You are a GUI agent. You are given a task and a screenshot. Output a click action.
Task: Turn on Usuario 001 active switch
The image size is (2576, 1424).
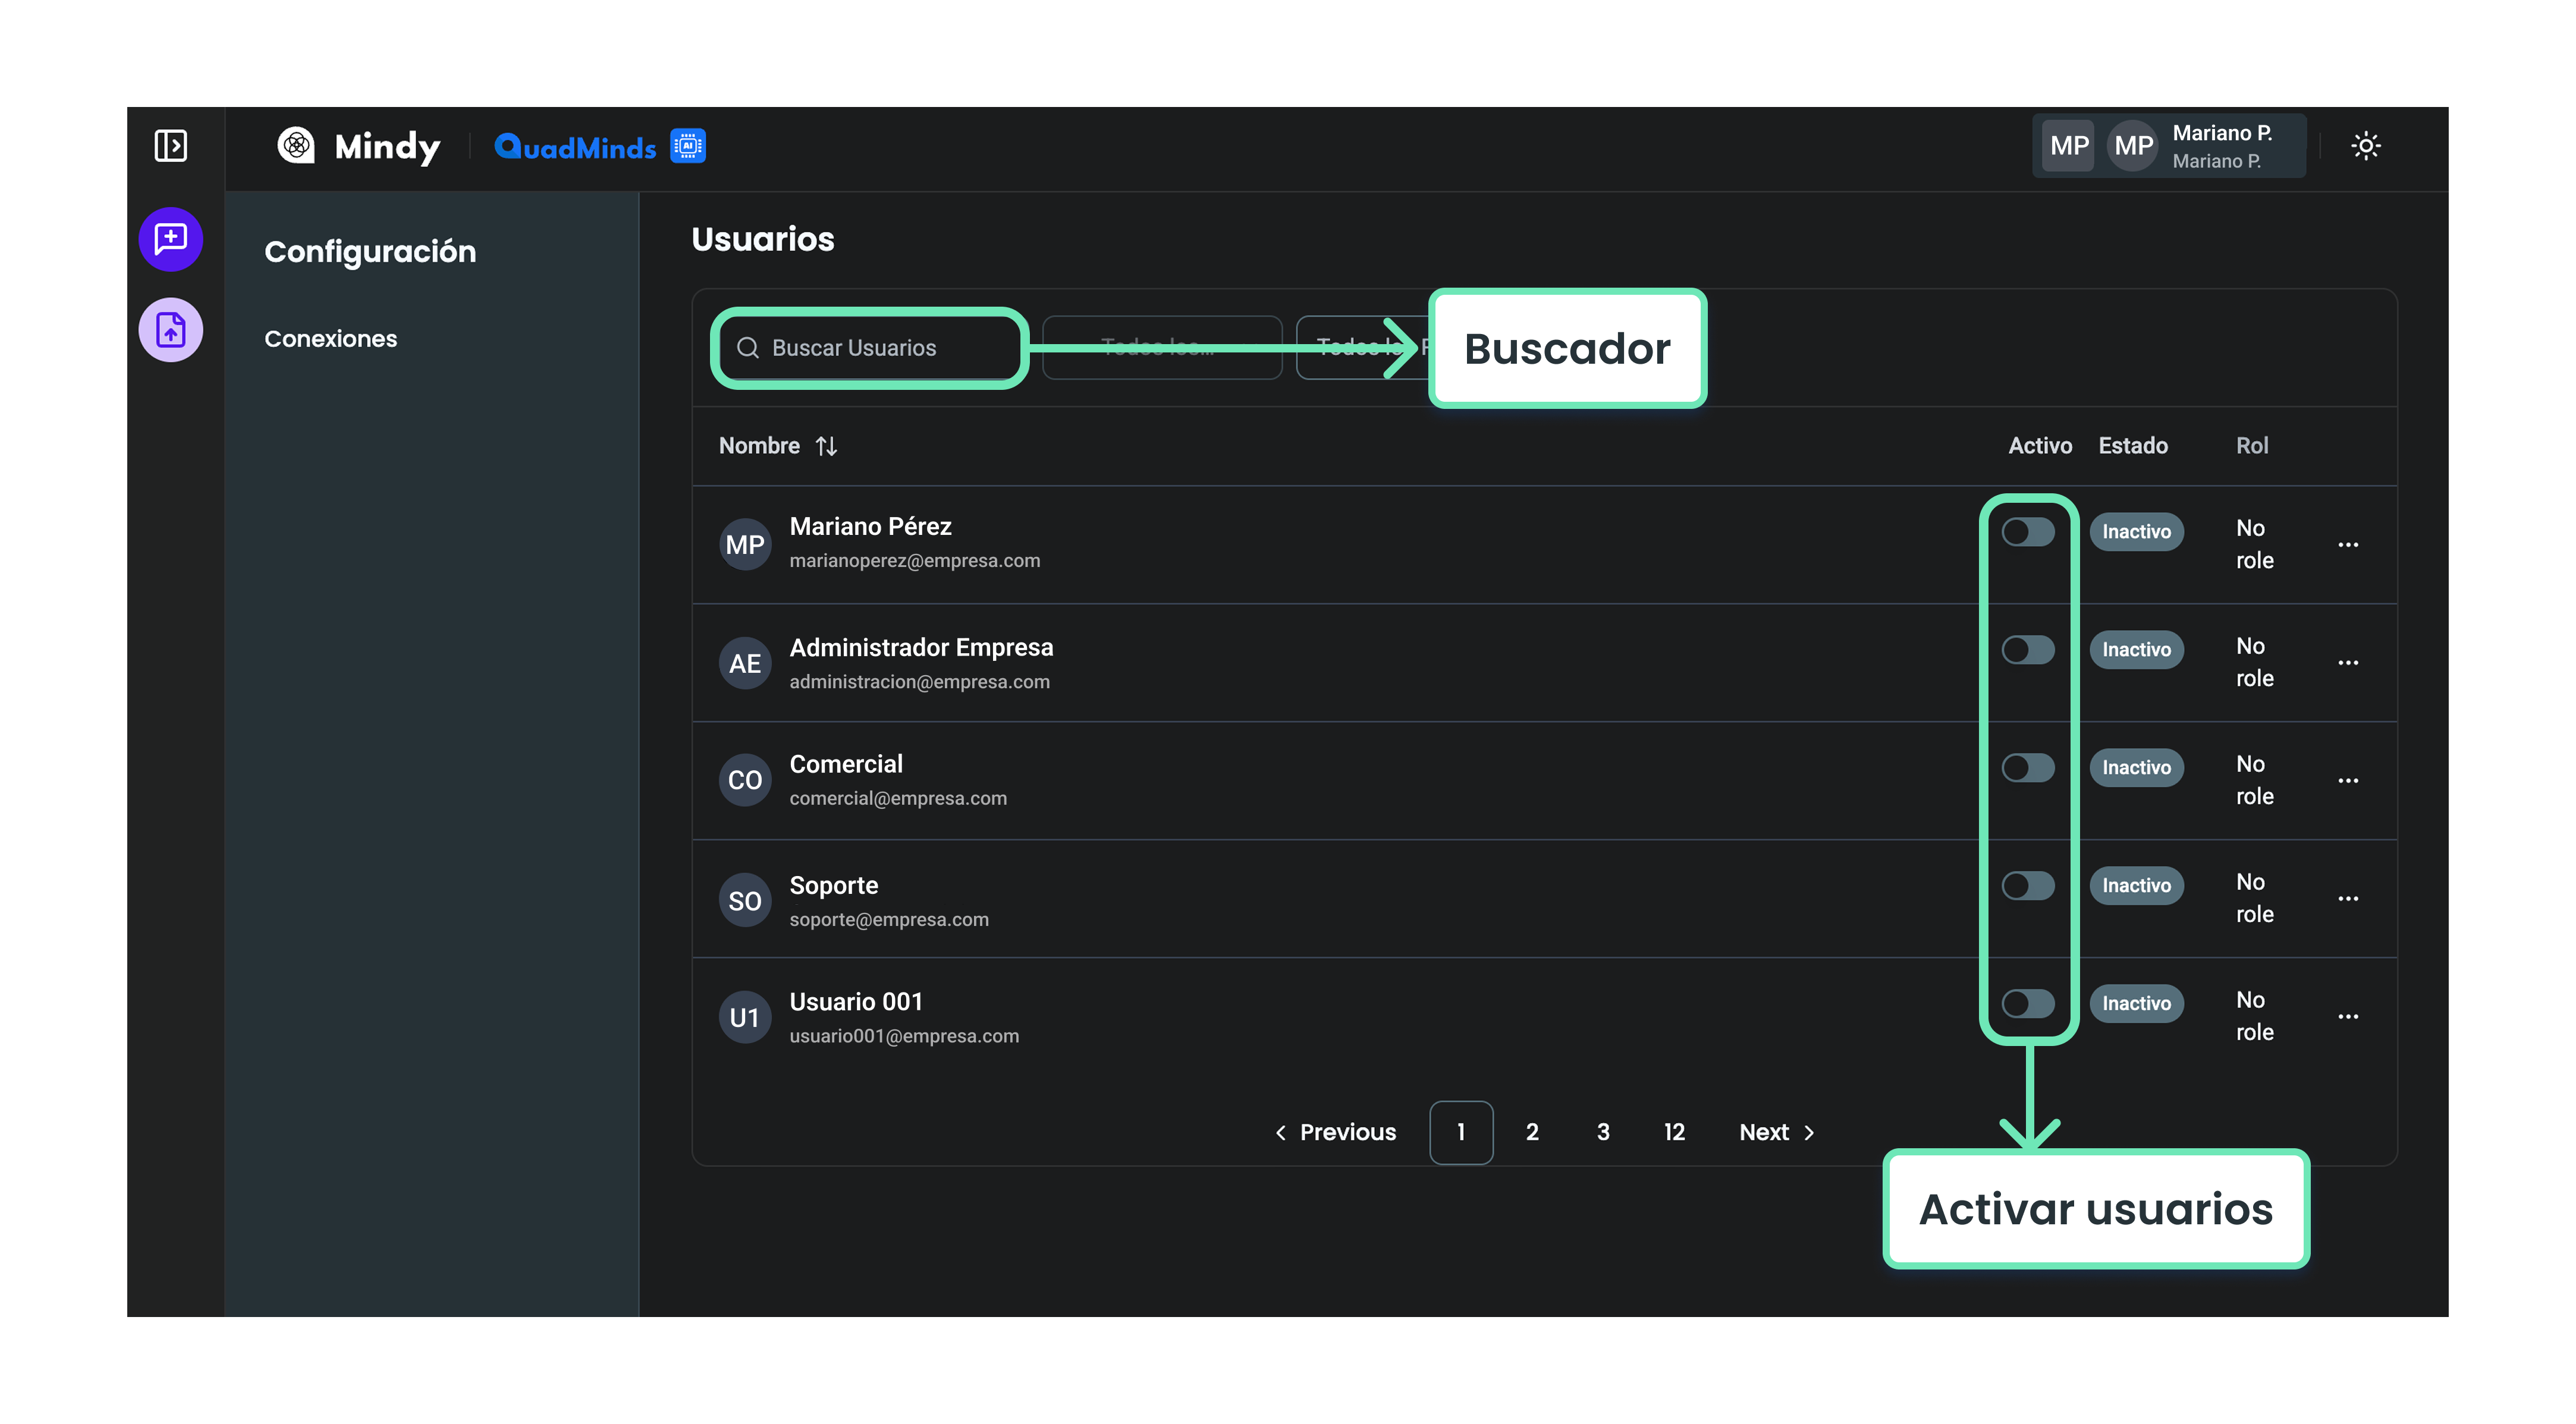2028,1003
